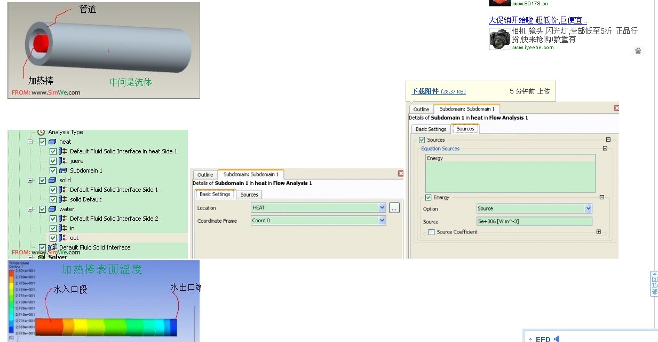The image size is (658, 342).
Task: Open the Coordinate Frame dropdown
Action: pos(382,221)
